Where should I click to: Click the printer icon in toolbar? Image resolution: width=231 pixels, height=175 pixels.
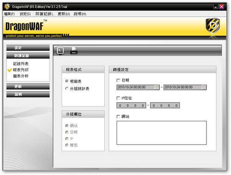74,50
